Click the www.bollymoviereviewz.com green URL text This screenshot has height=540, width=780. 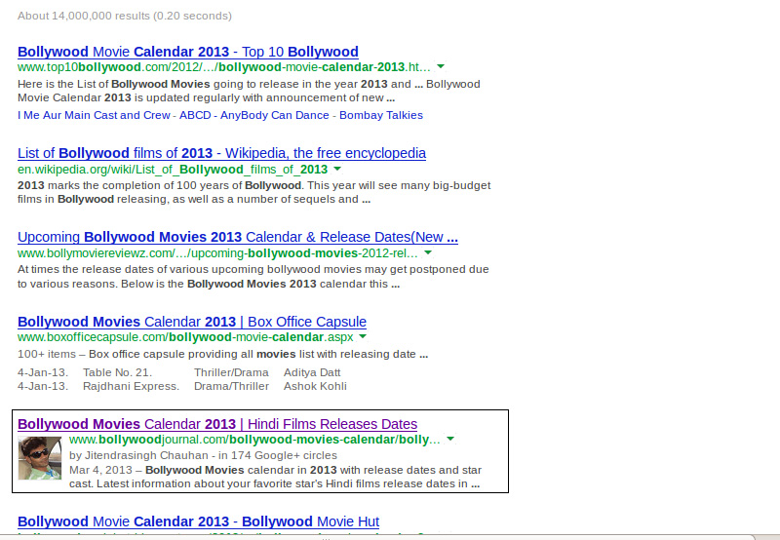click(x=217, y=253)
